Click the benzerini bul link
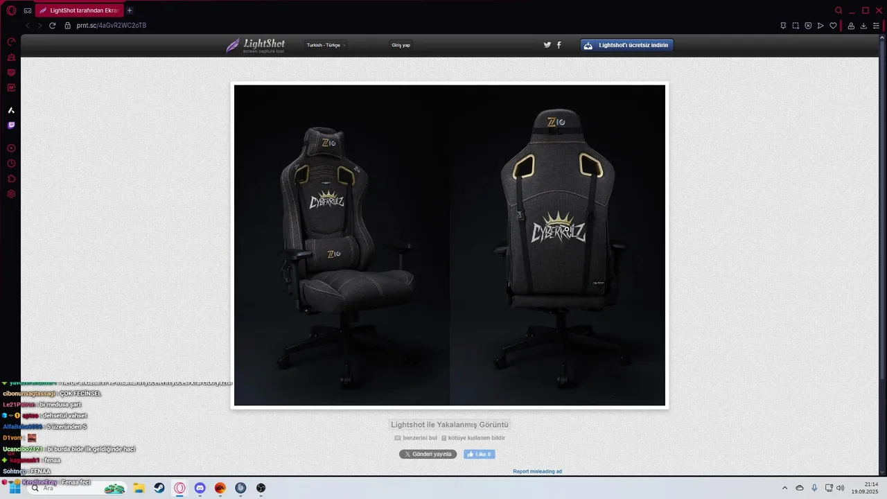The height and width of the screenshot is (499, 887). coord(416,438)
